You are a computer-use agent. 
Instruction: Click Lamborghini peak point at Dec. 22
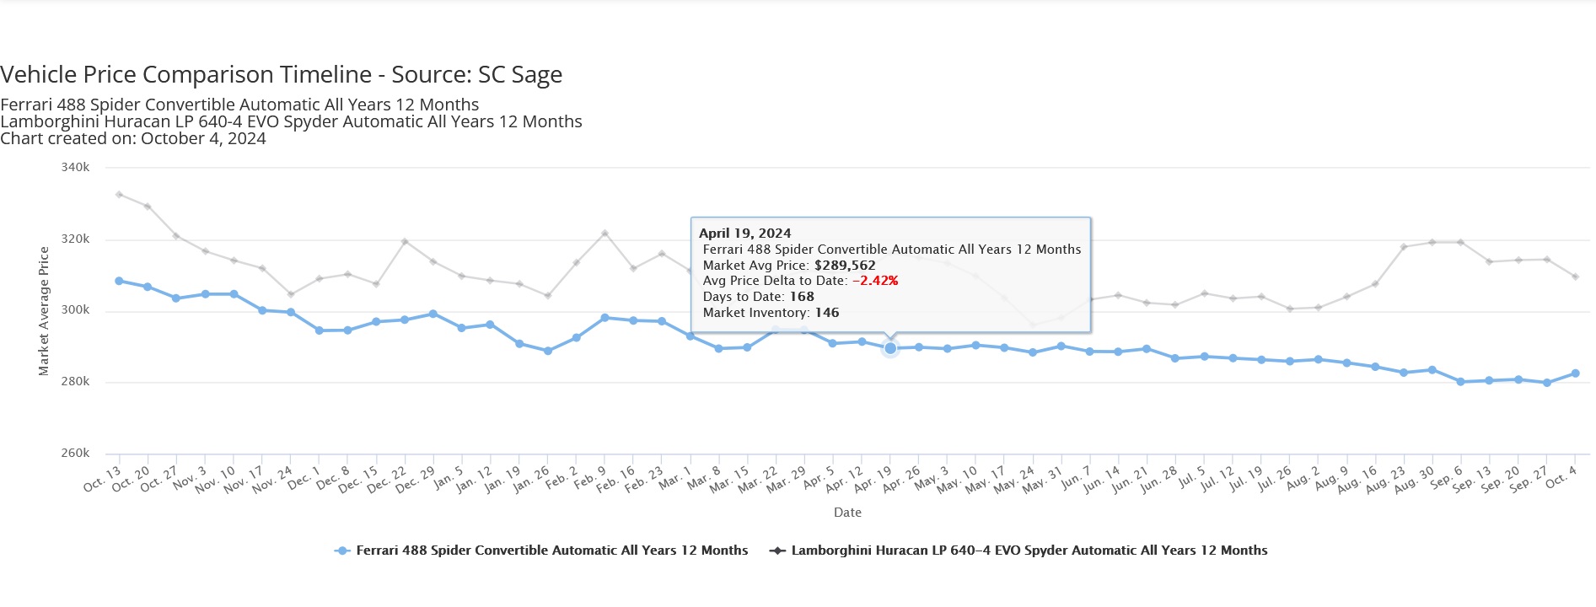point(405,242)
